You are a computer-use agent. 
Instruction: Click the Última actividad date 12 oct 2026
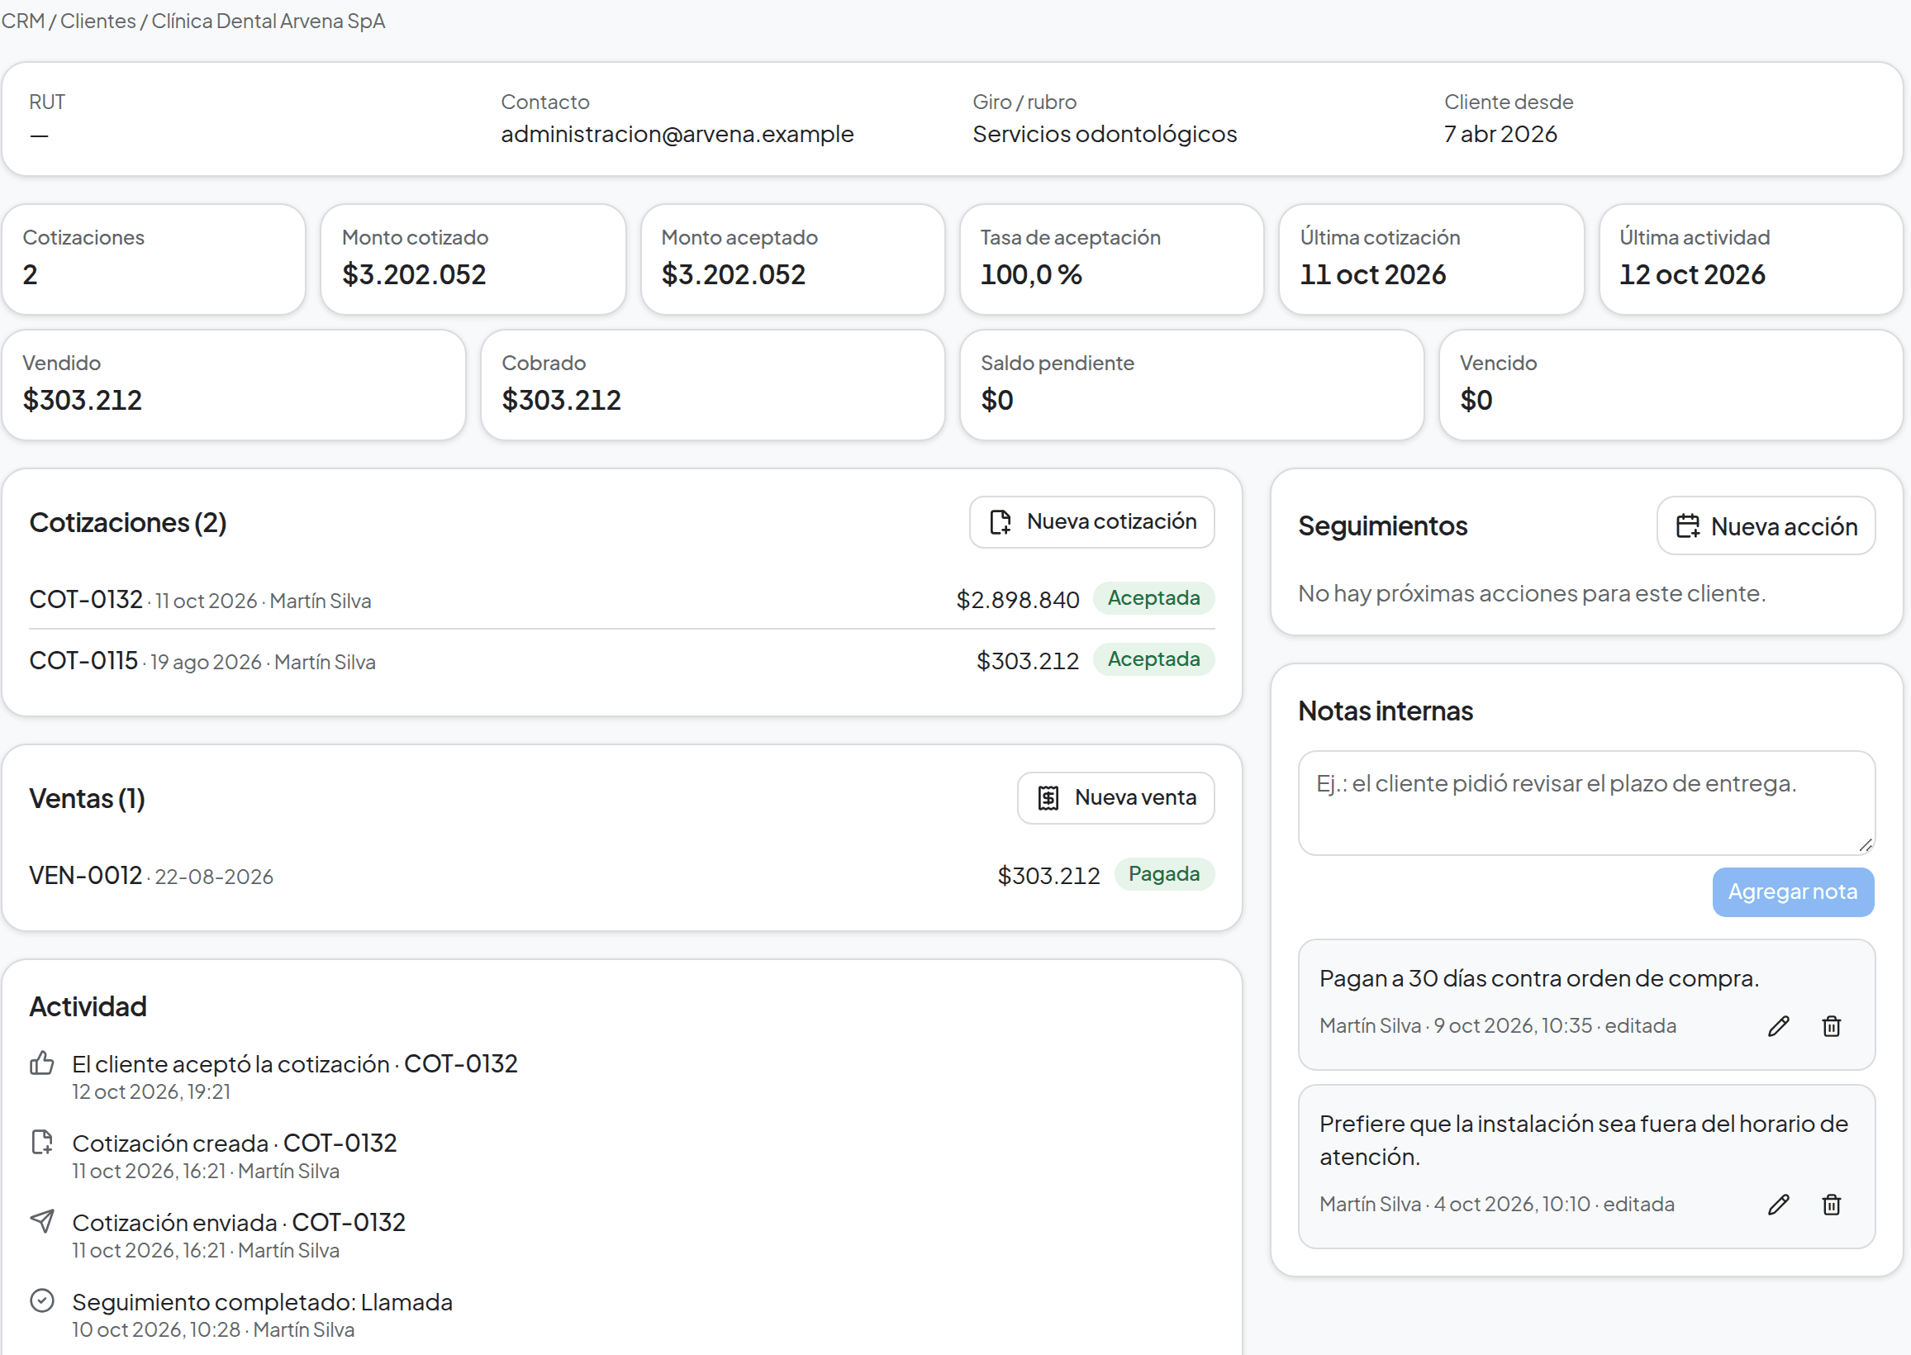pyautogui.click(x=1692, y=274)
